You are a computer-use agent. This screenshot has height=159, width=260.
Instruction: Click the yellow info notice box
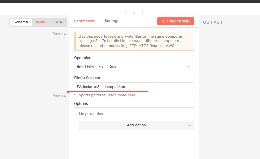coord(134,41)
